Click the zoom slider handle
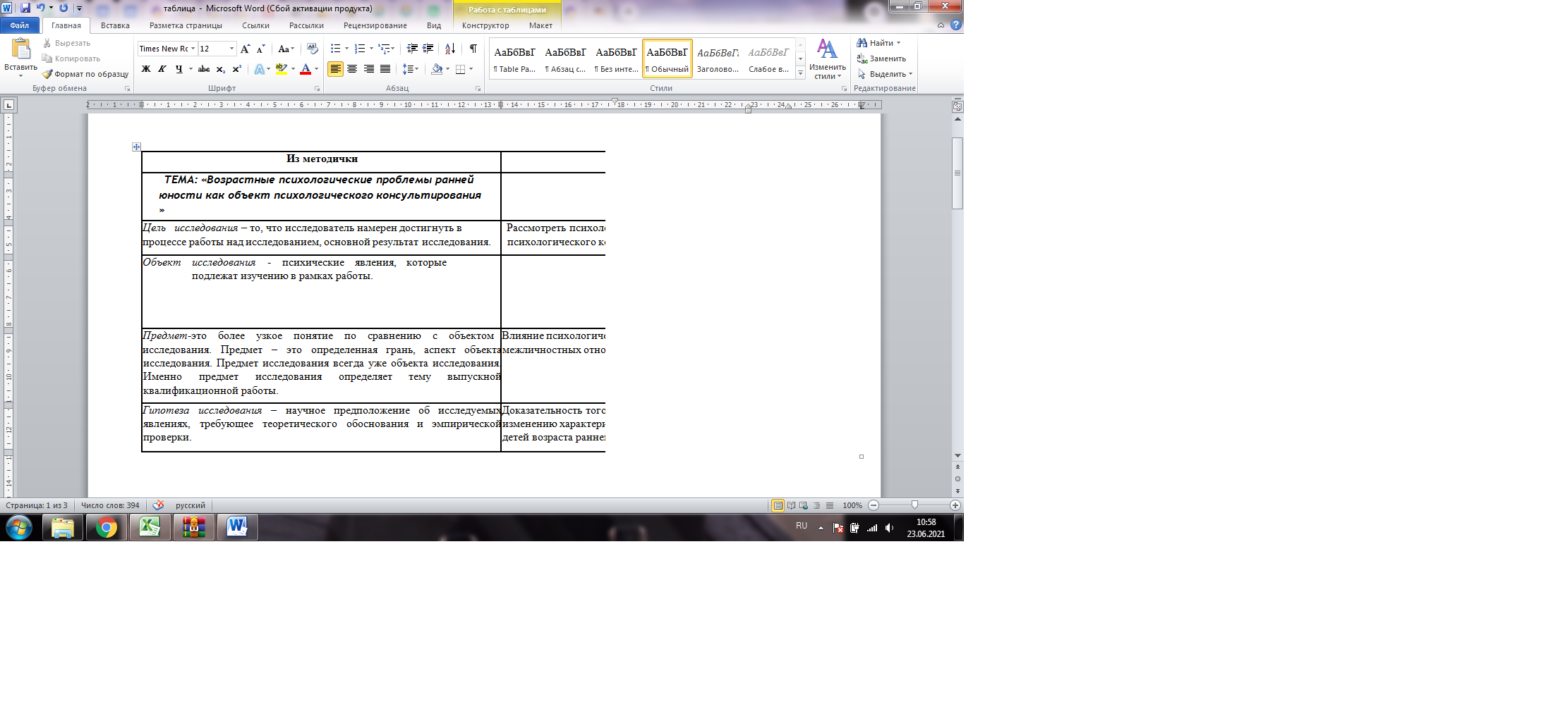1565x716 pixels. (x=914, y=505)
